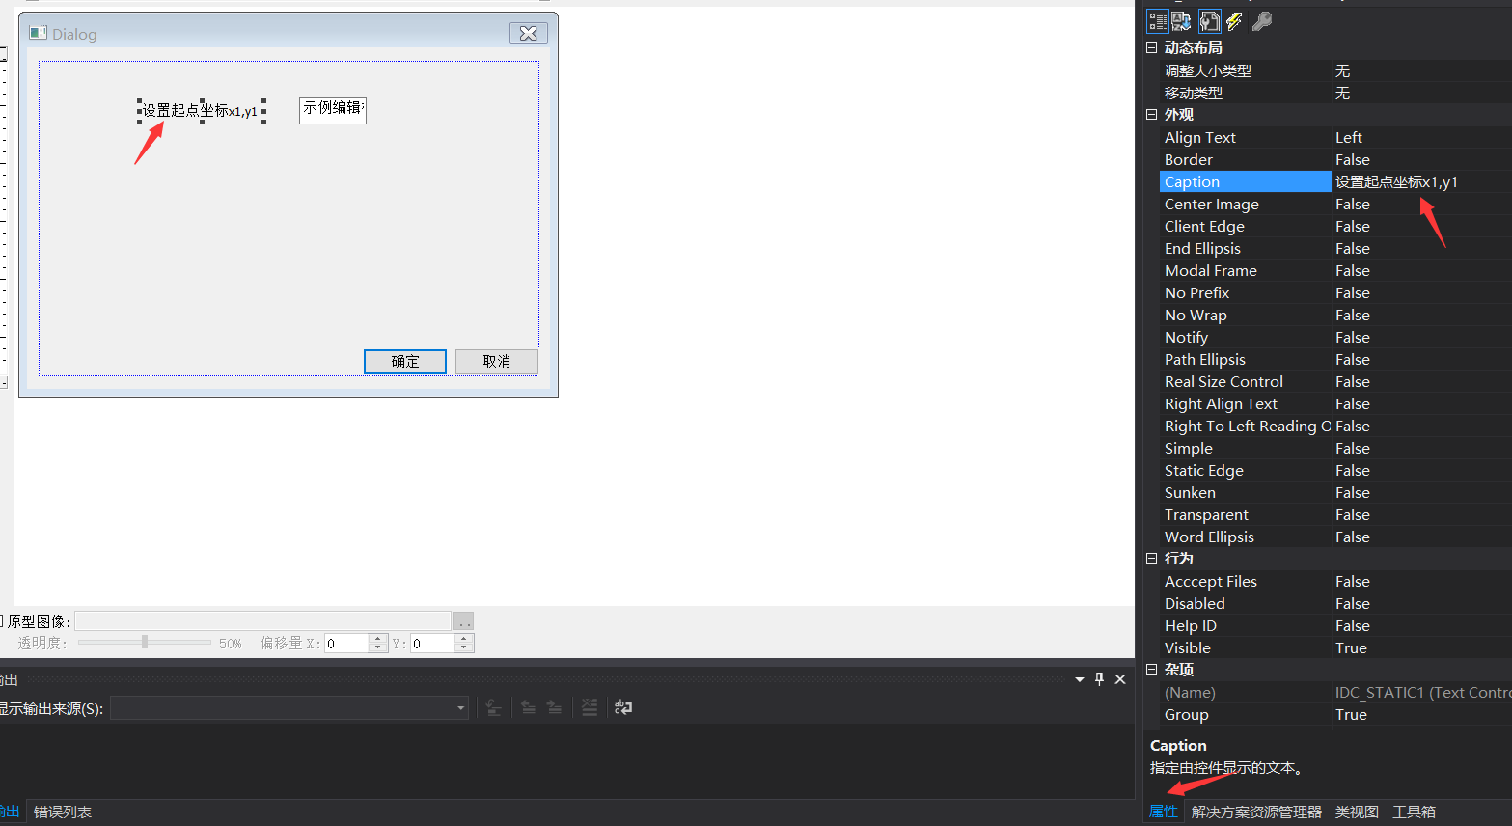Decrease offset Y with down arrow

464,647
